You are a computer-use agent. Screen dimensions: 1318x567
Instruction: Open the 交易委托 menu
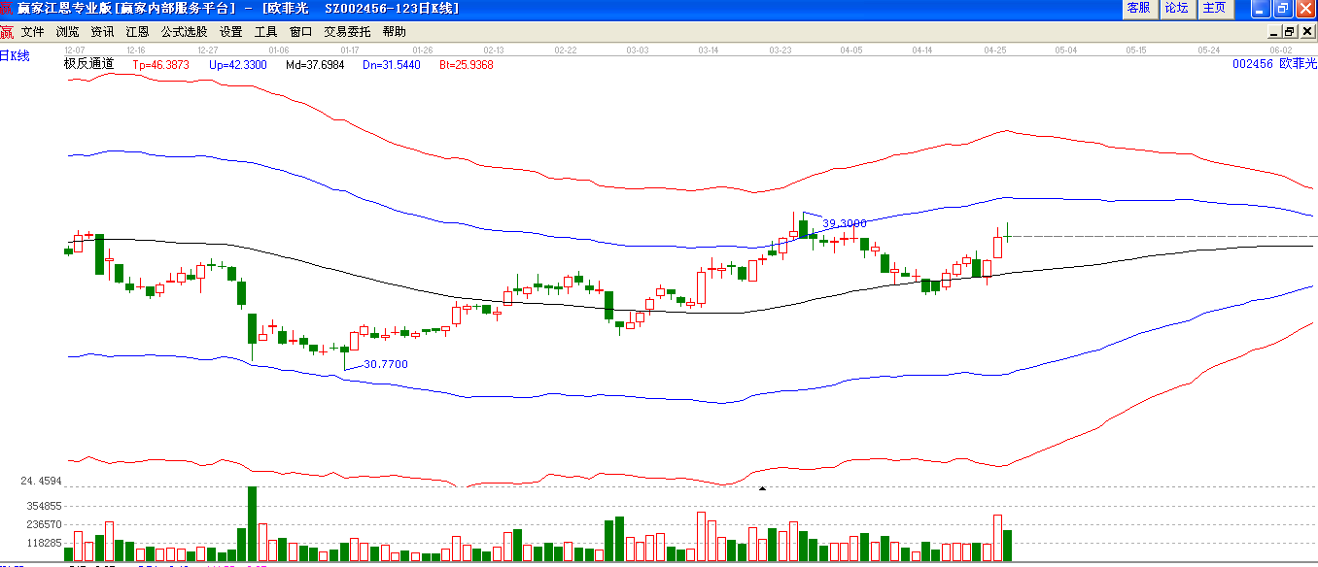[347, 32]
